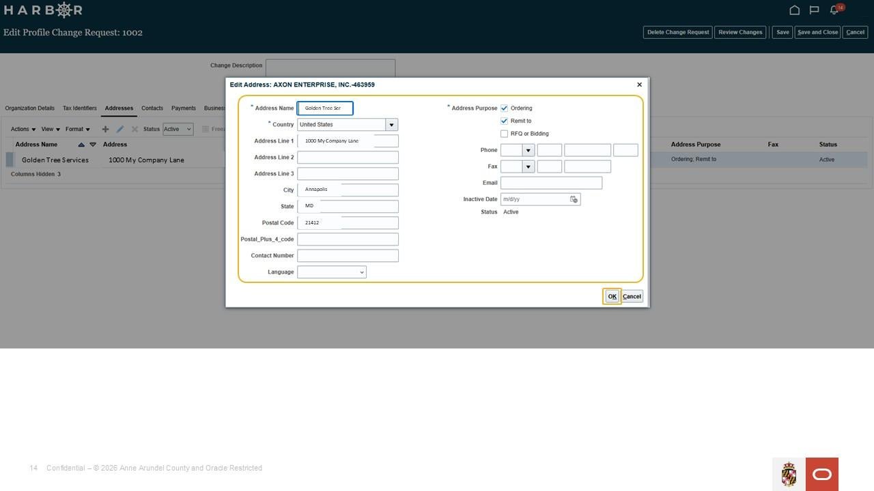Open the Status filter dropdown

click(x=178, y=129)
